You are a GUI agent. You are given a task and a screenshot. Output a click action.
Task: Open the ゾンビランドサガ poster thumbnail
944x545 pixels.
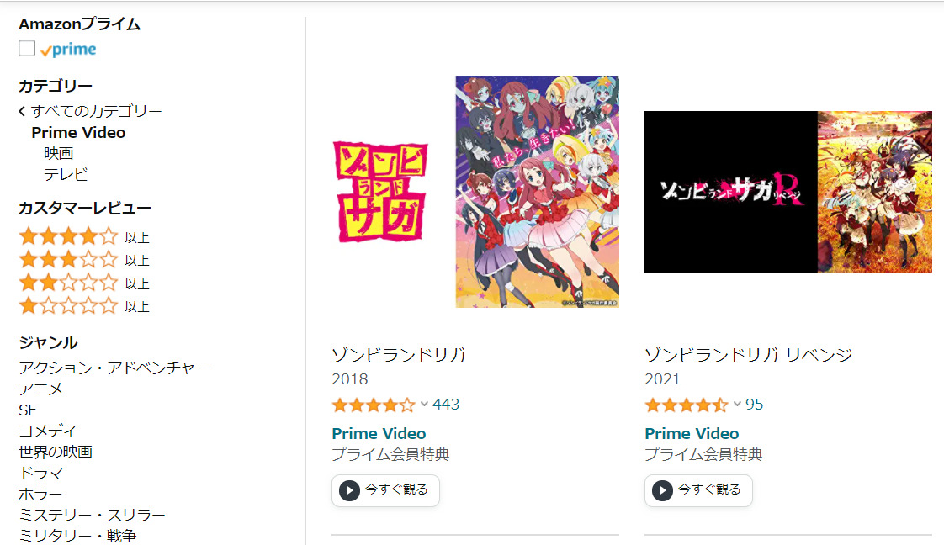pyautogui.click(x=475, y=192)
